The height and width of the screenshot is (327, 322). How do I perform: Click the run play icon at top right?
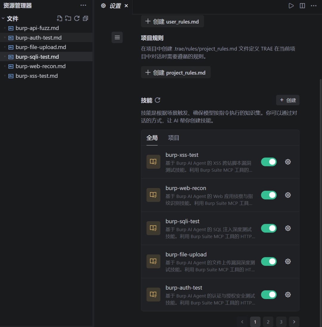291,6
